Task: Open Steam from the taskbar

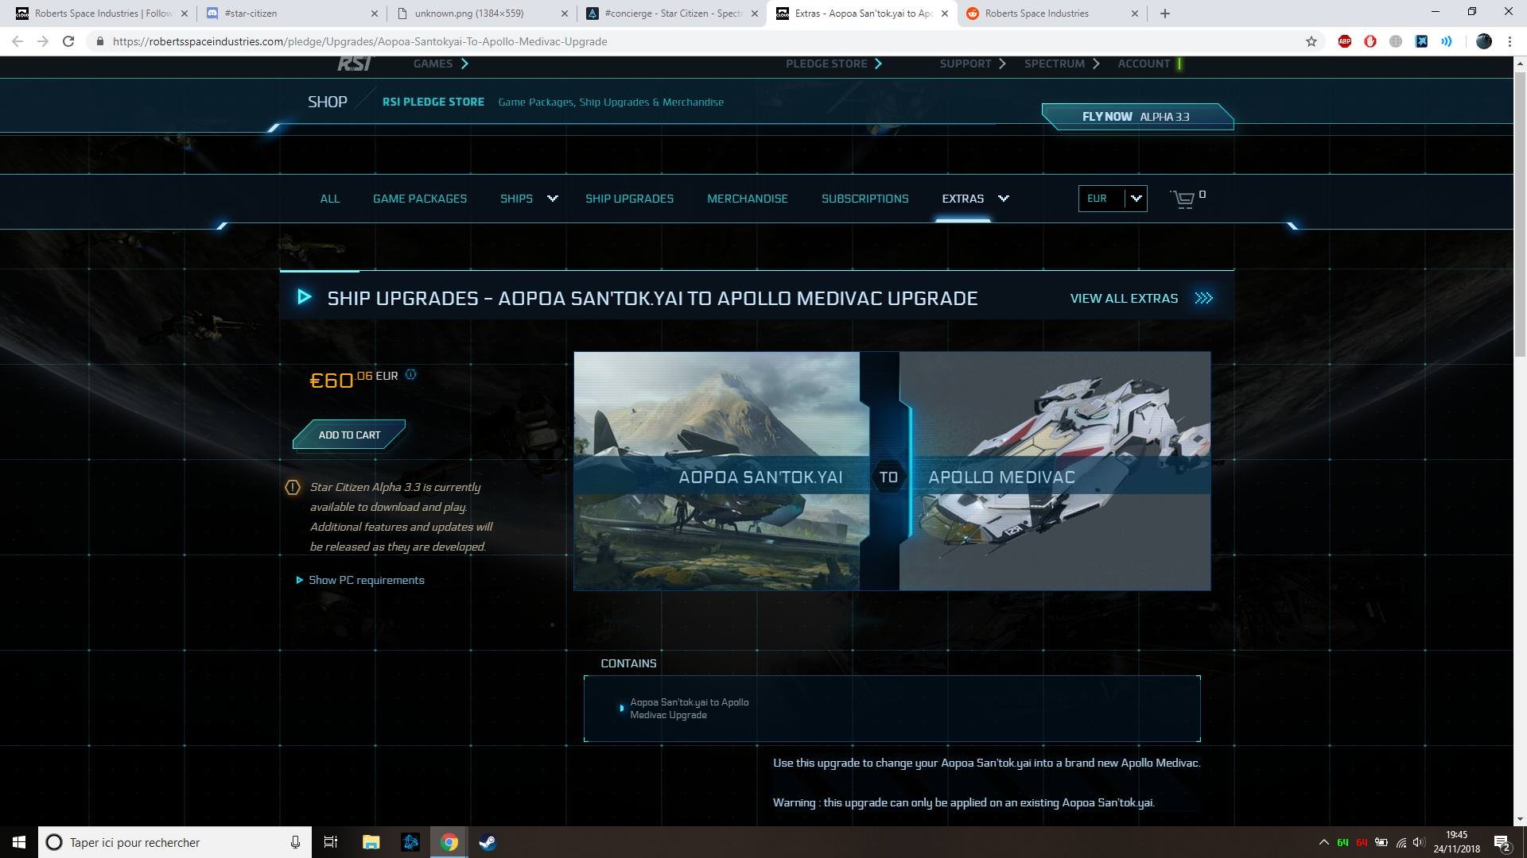Action: (x=488, y=842)
